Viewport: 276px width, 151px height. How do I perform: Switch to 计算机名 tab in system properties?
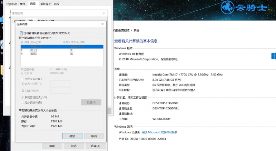point(12,4)
